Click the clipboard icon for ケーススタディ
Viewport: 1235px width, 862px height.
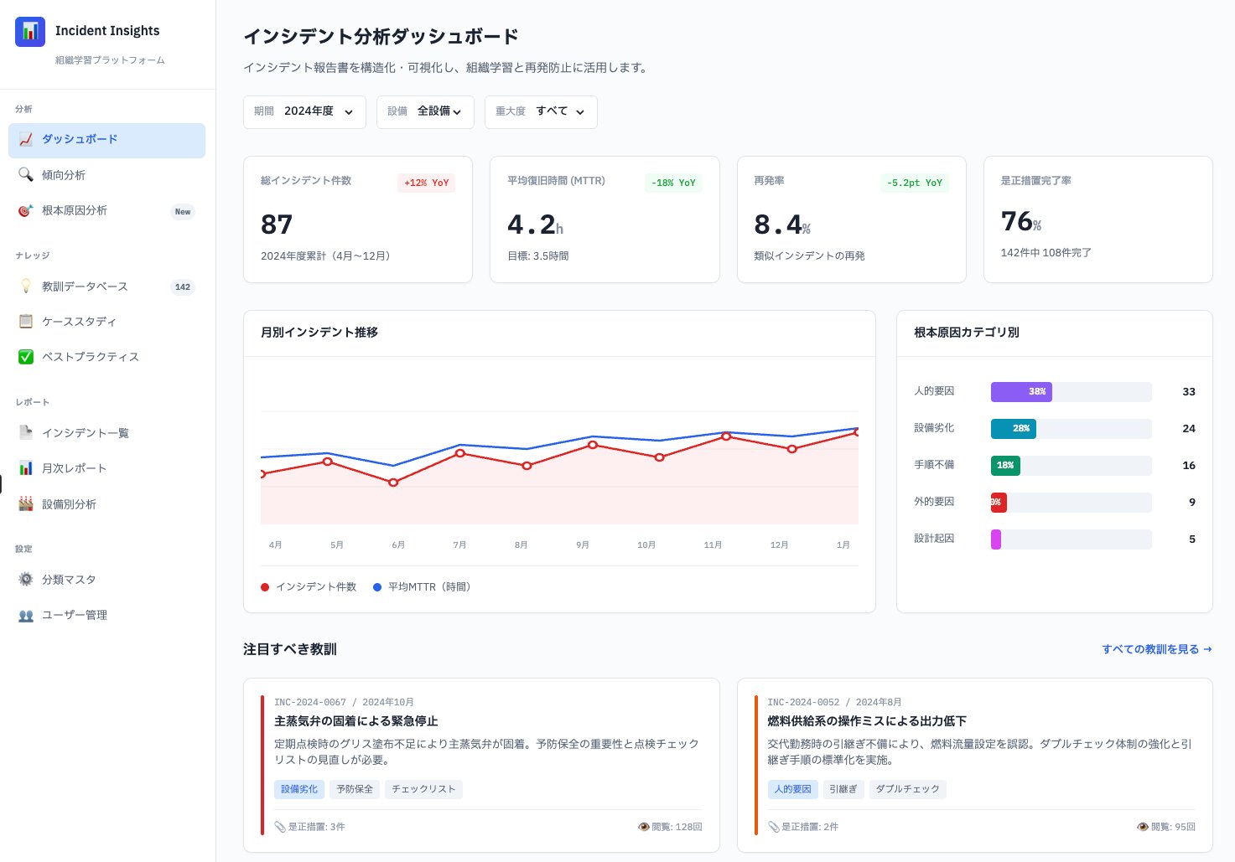(26, 322)
